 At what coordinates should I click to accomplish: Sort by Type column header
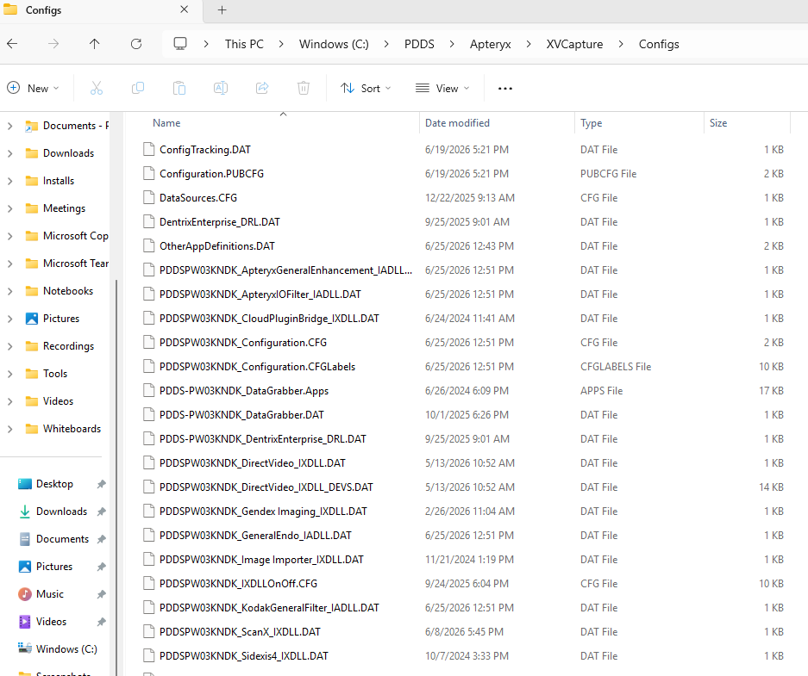591,123
